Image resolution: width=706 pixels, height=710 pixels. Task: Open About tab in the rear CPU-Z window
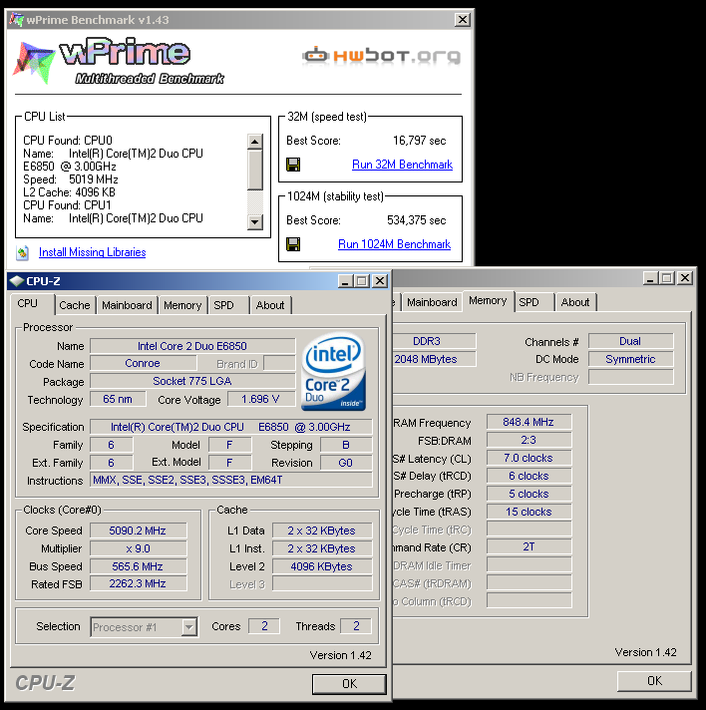click(575, 302)
